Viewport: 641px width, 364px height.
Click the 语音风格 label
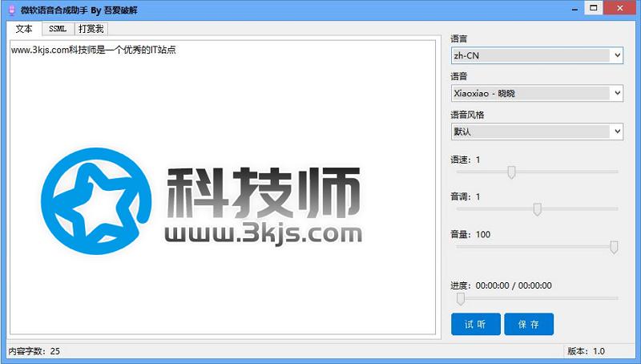[x=467, y=115]
